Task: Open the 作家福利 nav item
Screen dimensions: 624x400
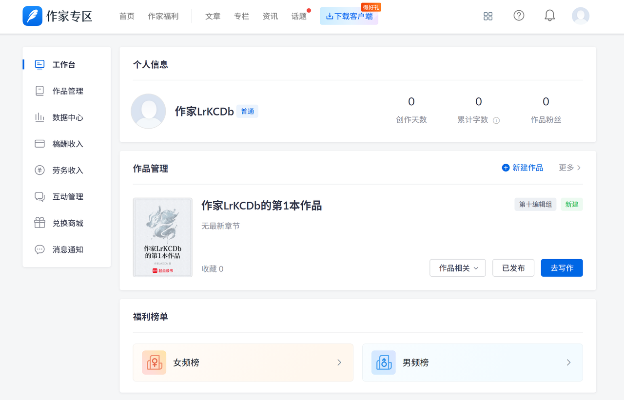Action: point(163,16)
